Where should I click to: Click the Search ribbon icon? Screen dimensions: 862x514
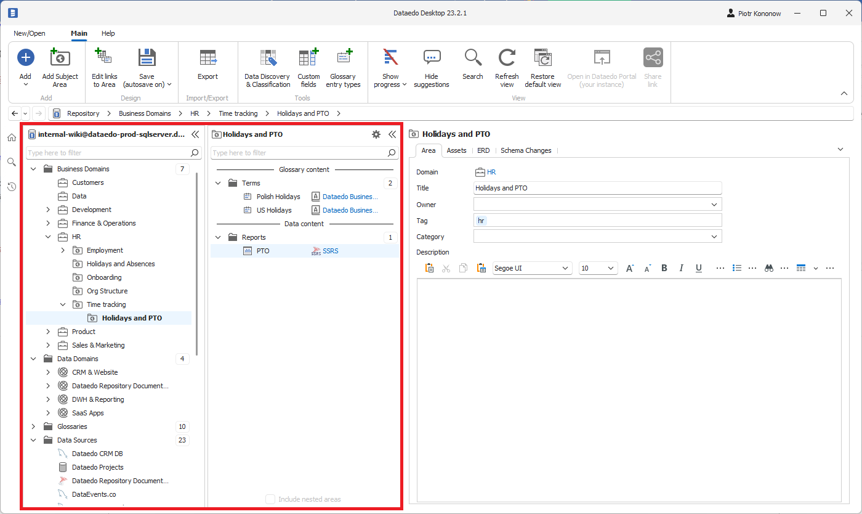click(473, 58)
